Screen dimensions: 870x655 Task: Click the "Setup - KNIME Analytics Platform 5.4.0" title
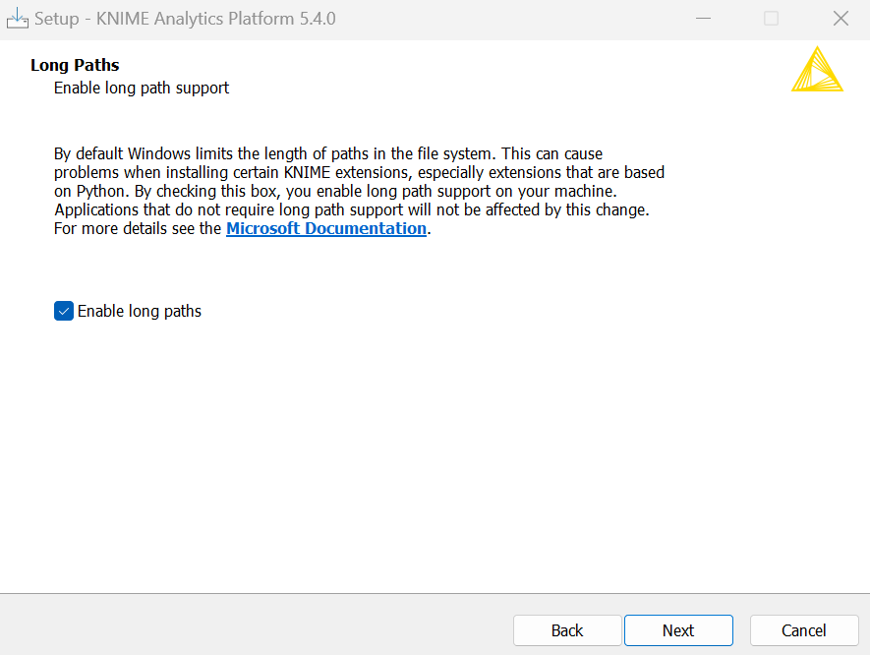(186, 19)
